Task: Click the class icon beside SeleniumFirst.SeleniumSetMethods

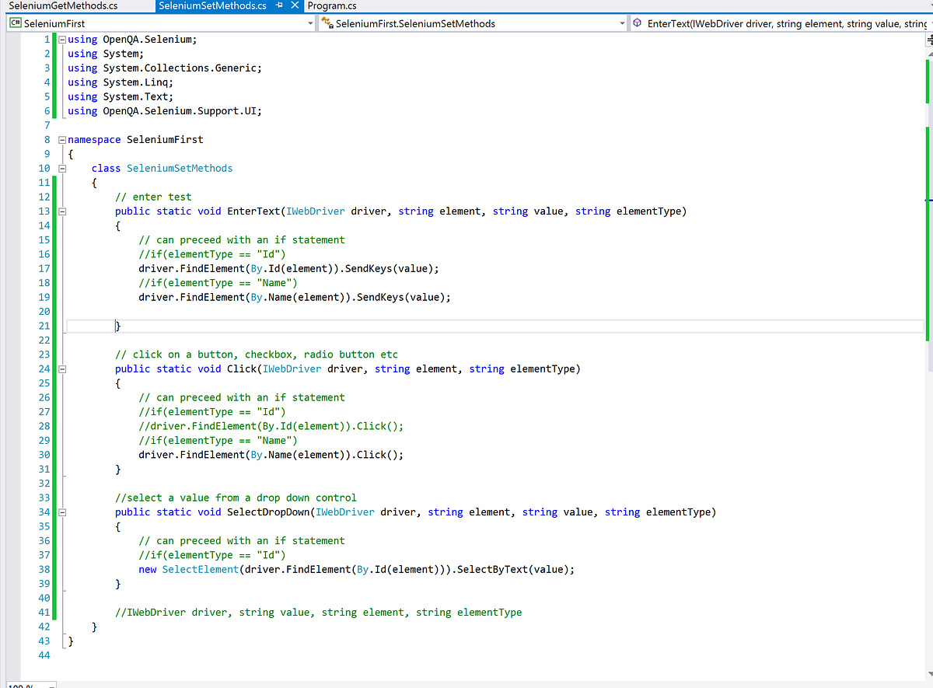Action: pyautogui.click(x=330, y=23)
